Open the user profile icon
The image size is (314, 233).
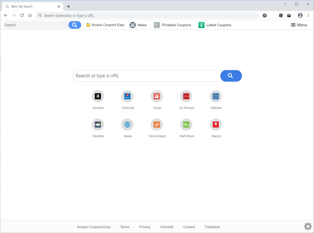click(x=300, y=16)
